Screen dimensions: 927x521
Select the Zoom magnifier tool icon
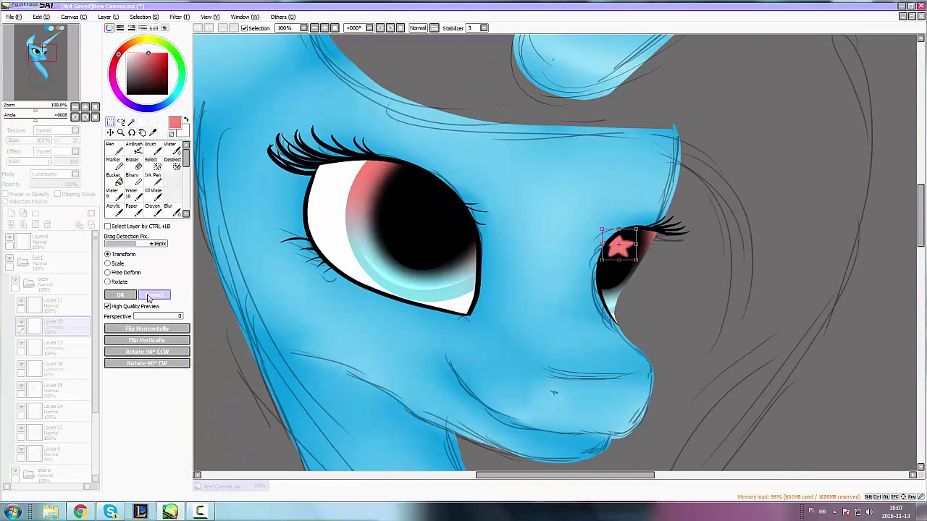pyautogui.click(x=121, y=132)
